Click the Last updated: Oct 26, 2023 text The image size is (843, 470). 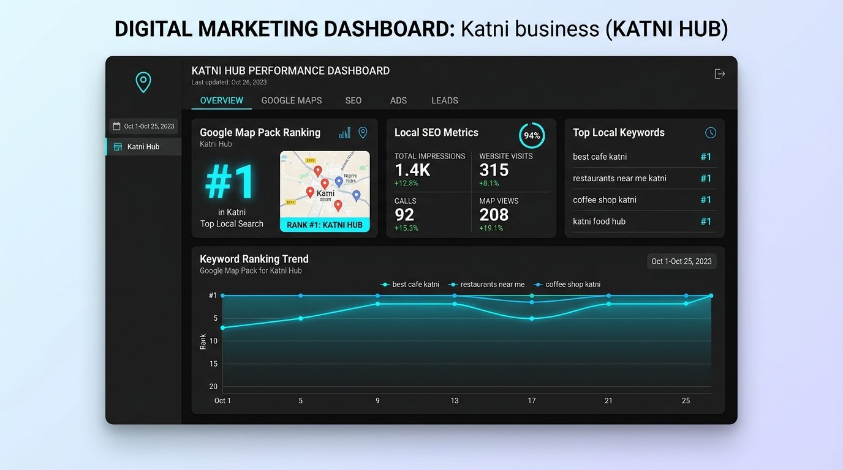[x=229, y=82]
